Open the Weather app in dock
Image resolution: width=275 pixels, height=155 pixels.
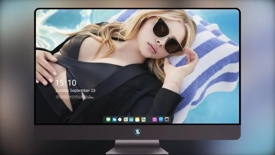point(114,120)
